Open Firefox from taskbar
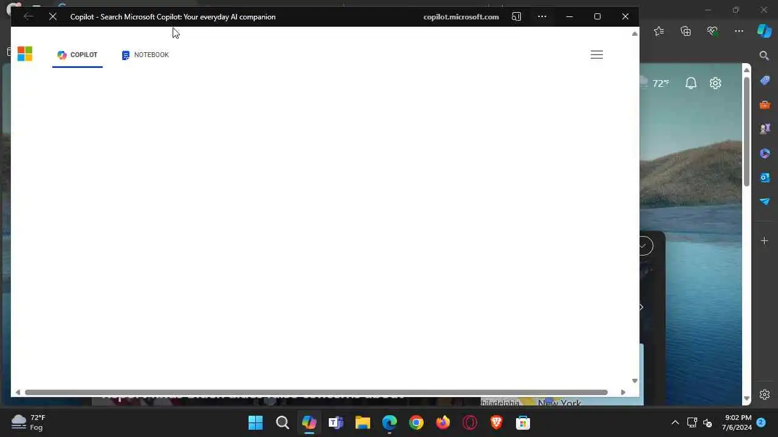 [x=443, y=422]
